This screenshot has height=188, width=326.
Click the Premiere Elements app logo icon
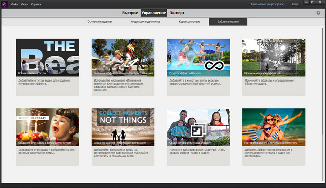[x=4, y=4]
